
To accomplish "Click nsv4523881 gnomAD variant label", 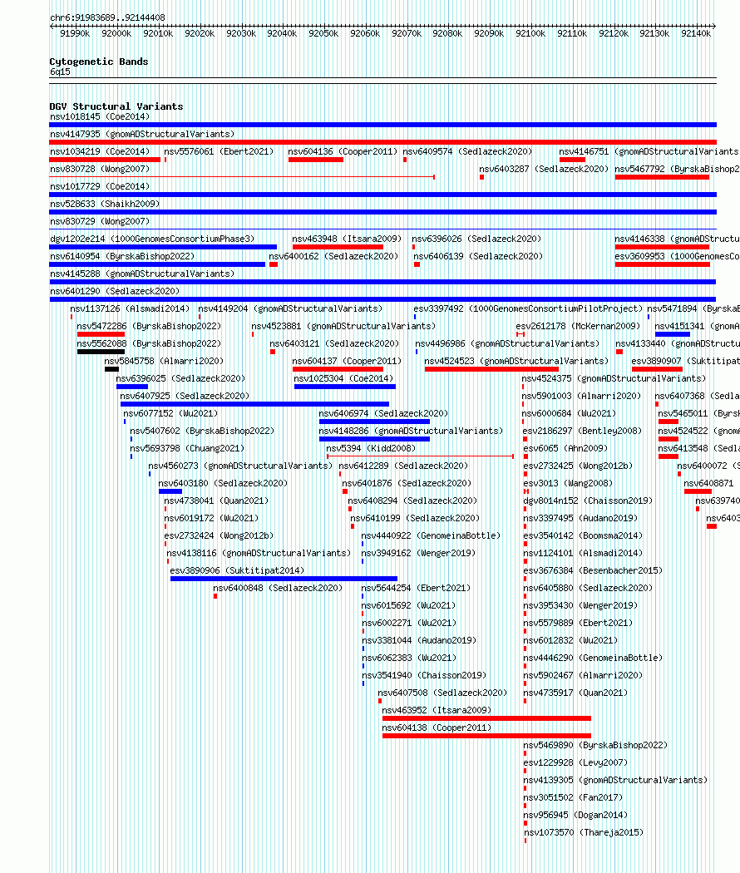I will point(343,326).
